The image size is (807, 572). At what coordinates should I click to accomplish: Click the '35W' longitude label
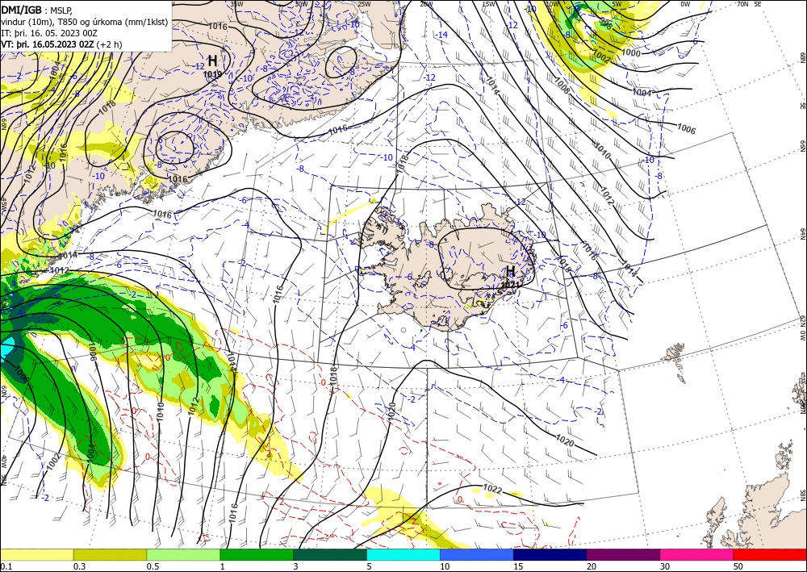[x=236, y=4]
